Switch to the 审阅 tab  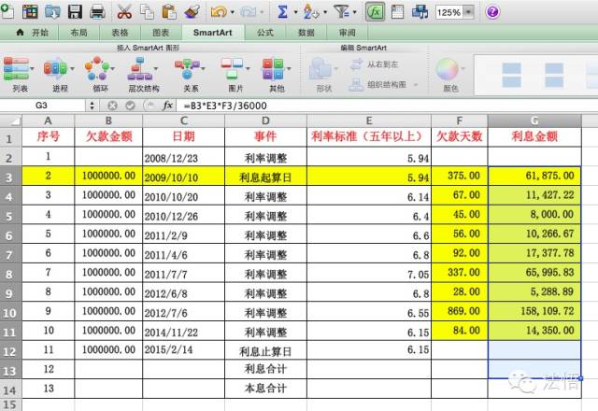click(x=347, y=33)
